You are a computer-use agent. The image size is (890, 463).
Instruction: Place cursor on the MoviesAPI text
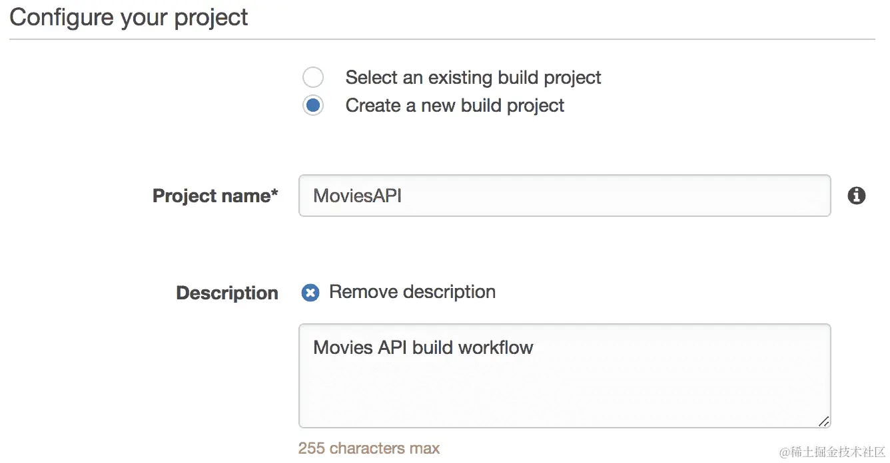point(358,196)
